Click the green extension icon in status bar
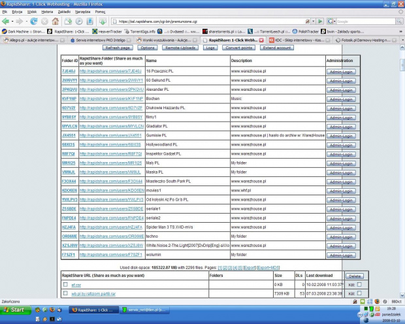Viewport: 405px width, 324px height. 363,302
